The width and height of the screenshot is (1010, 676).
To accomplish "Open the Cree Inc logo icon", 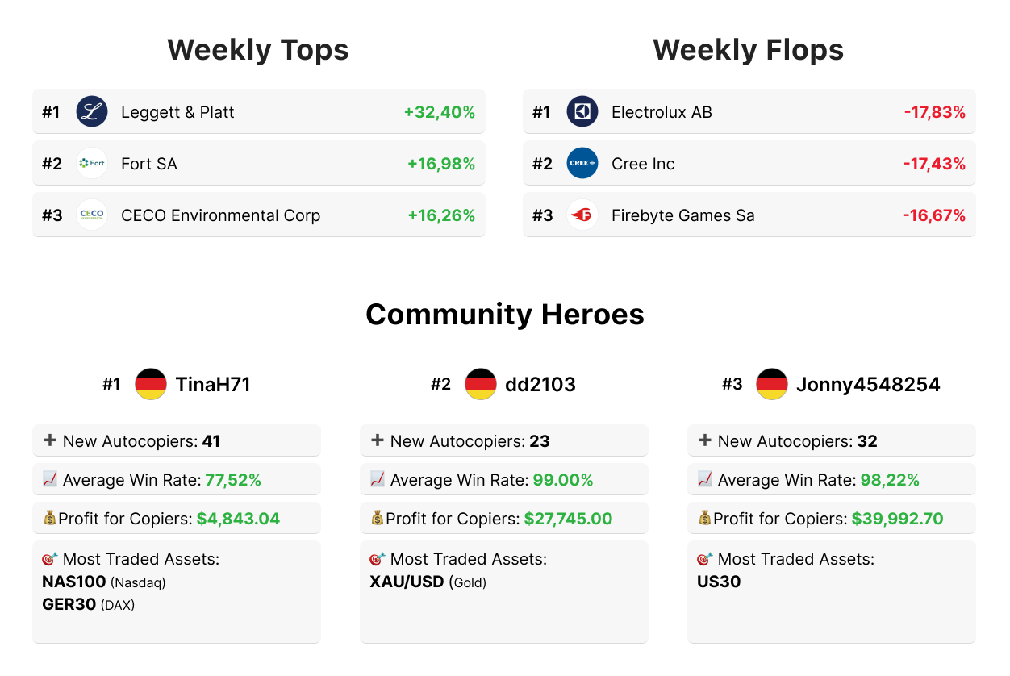I will pos(582,164).
